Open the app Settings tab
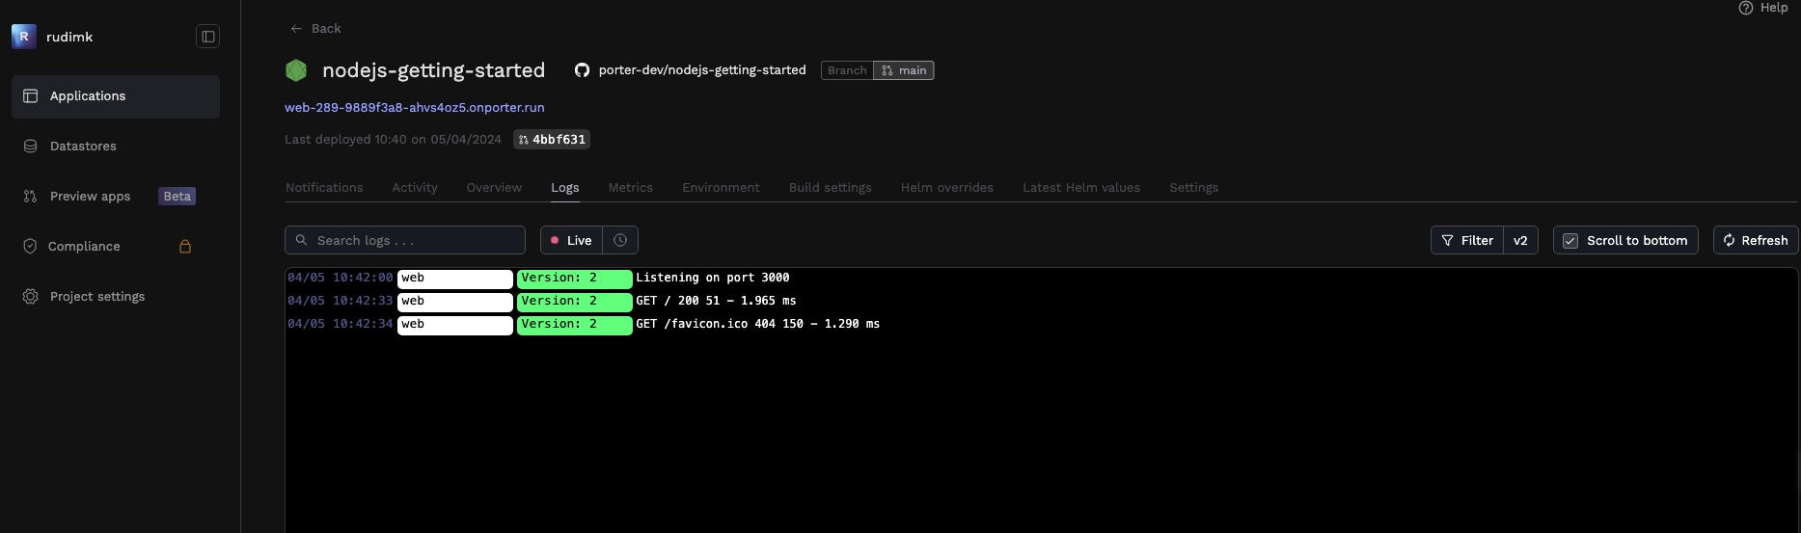The width and height of the screenshot is (1801, 533). 1194,188
